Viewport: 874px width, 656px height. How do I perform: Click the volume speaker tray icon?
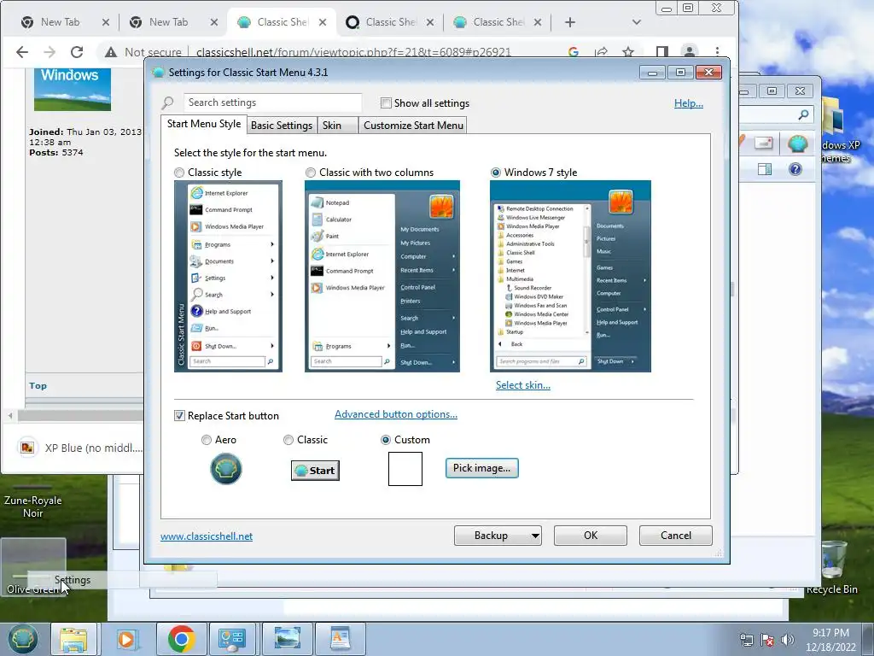787,640
